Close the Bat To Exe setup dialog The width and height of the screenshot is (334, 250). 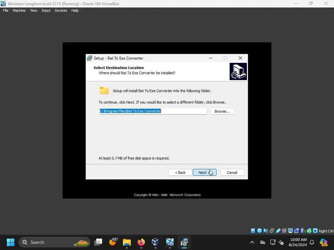(x=240, y=58)
